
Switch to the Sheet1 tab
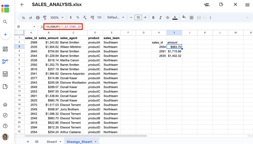point(52,142)
